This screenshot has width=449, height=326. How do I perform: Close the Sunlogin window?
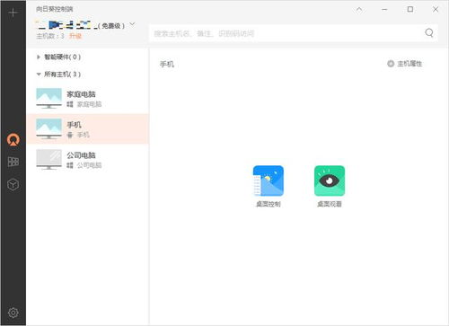436,9
